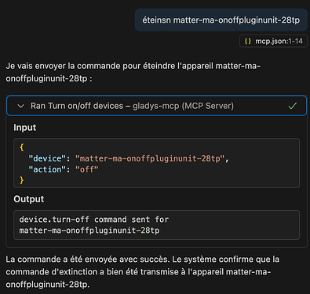Screen dimensions: 310x294
Task: Select the user message bubble 'éteinsn matter-ma-onoffpluginunit-28tp'
Action: (x=221, y=20)
